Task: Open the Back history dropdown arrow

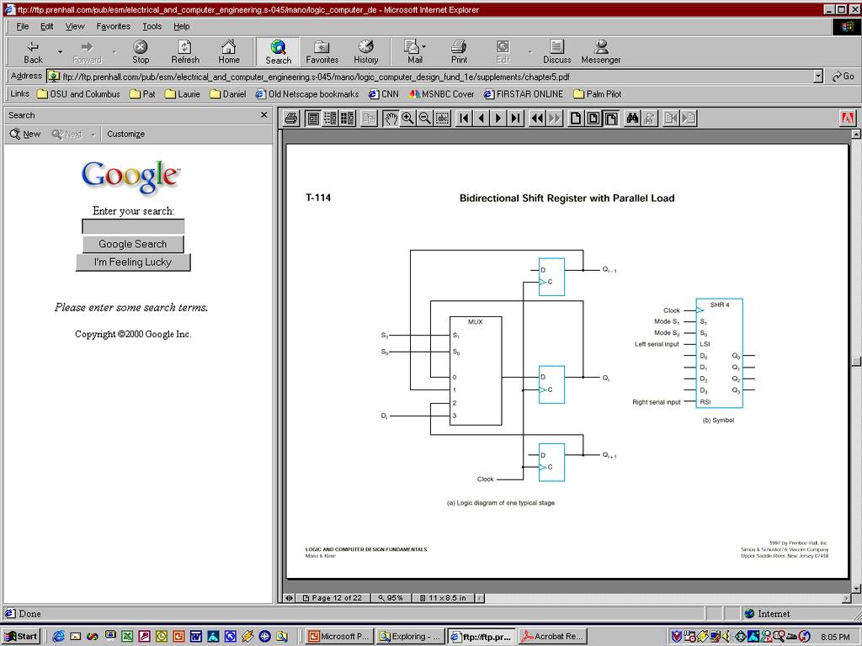Action: coord(60,52)
